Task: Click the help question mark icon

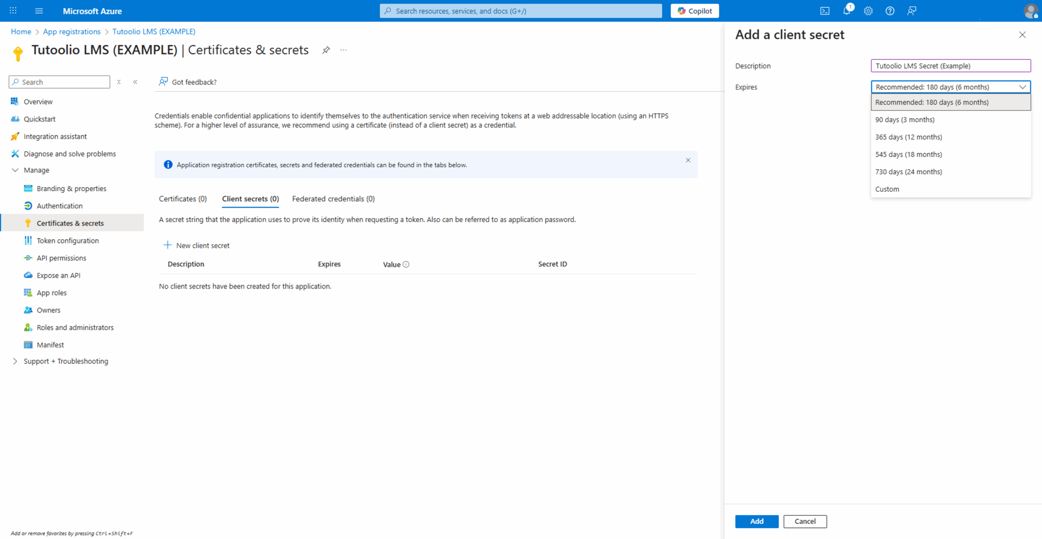Action: click(x=890, y=11)
